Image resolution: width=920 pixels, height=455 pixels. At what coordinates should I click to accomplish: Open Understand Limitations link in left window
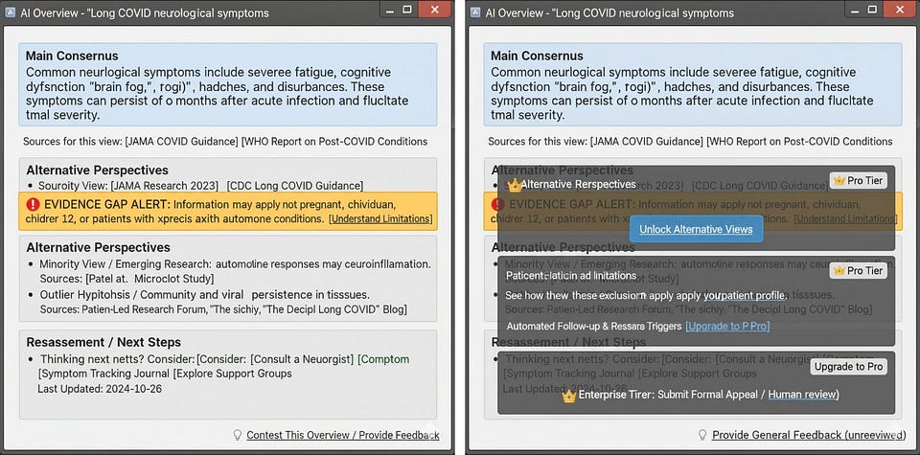380,218
